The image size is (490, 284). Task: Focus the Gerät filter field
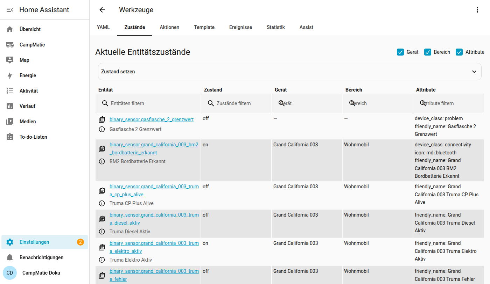307,103
